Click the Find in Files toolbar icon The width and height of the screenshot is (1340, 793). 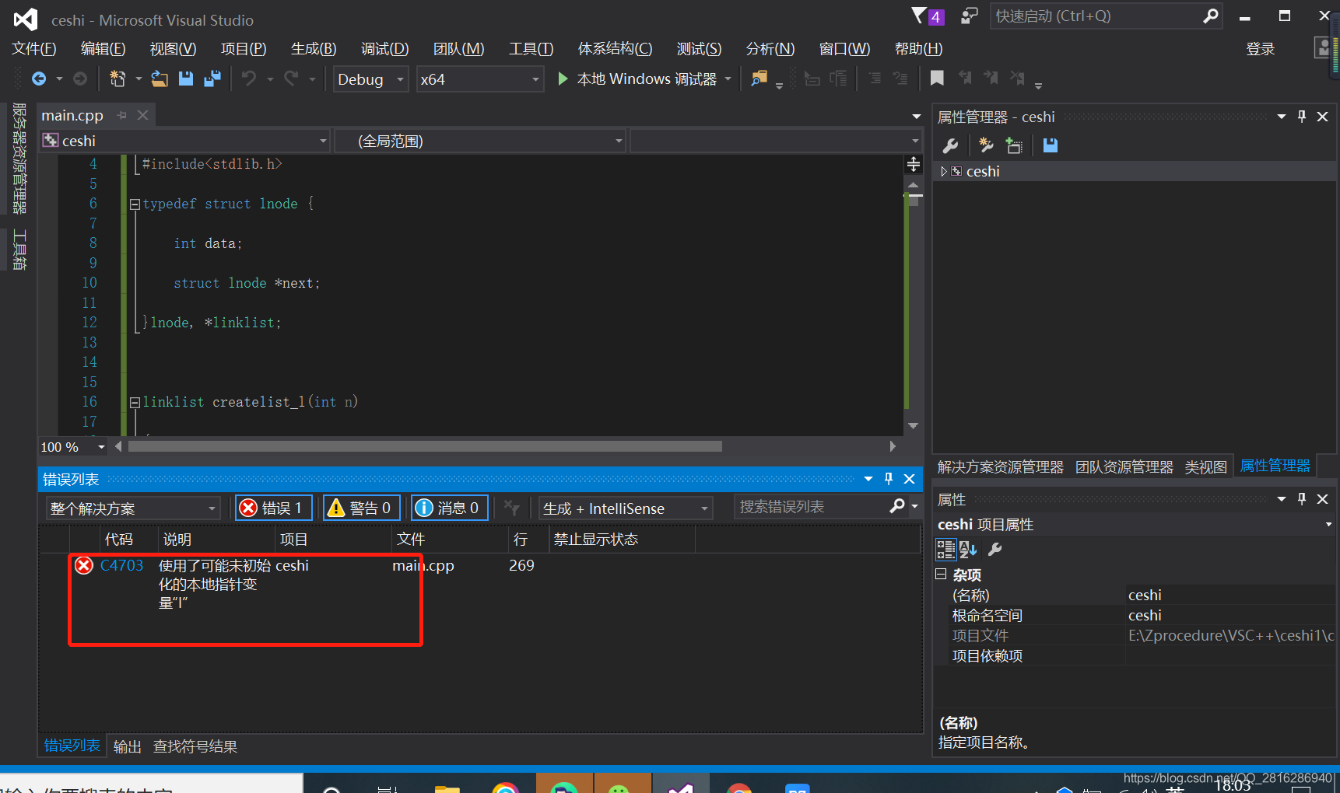pyautogui.click(x=759, y=79)
